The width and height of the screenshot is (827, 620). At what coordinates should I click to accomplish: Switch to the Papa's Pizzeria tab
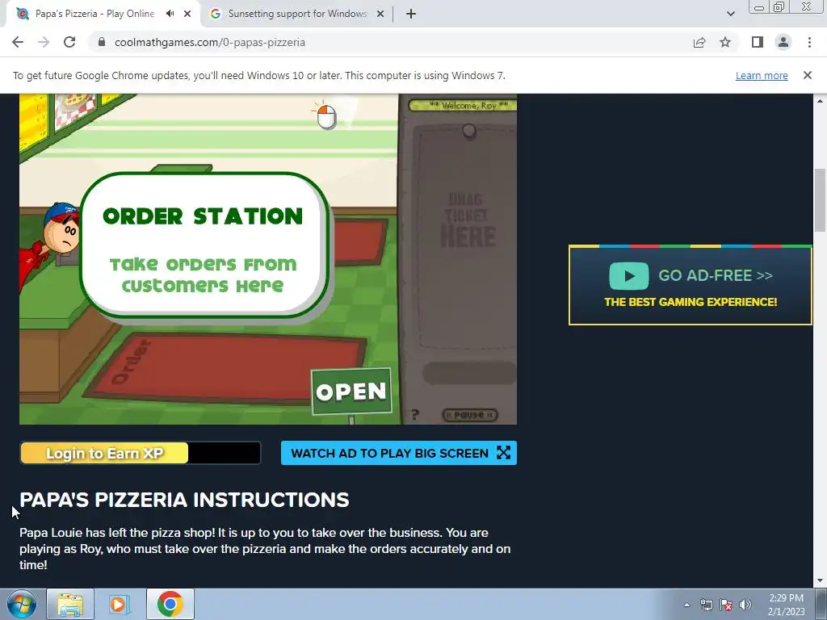click(x=95, y=14)
